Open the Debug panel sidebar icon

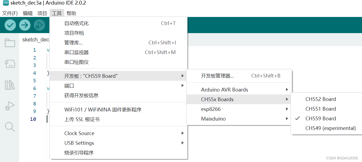pos(10,106)
